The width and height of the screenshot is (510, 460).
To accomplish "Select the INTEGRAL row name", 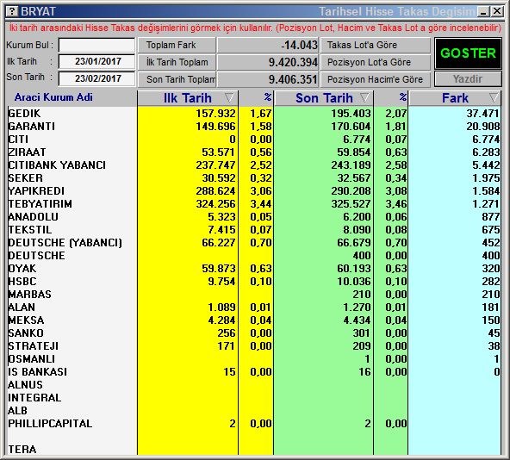I will (34, 398).
